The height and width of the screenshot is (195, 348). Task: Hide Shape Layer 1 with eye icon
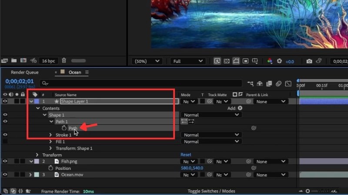5,101
